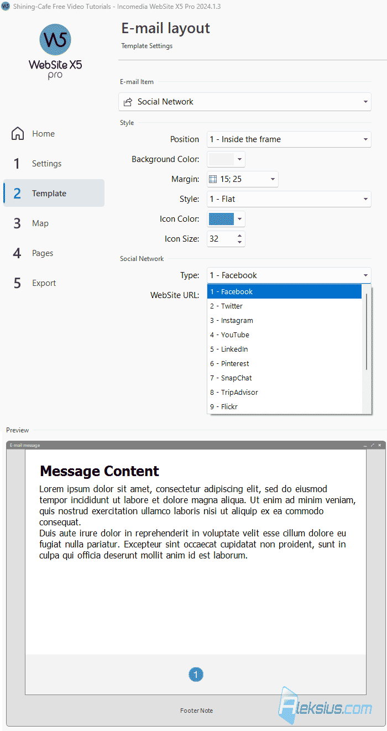This screenshot has height=731, width=387.
Task: Click the WebSite X5 Pro logo
Action: point(55,51)
